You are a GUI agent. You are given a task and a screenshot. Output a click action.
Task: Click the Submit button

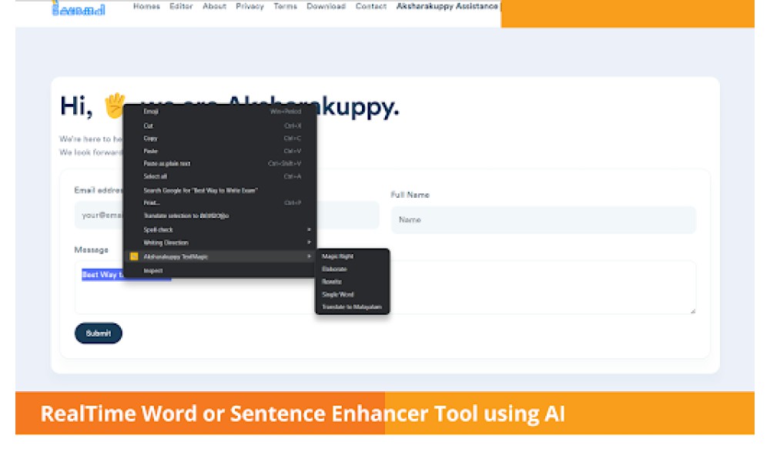[x=99, y=333]
